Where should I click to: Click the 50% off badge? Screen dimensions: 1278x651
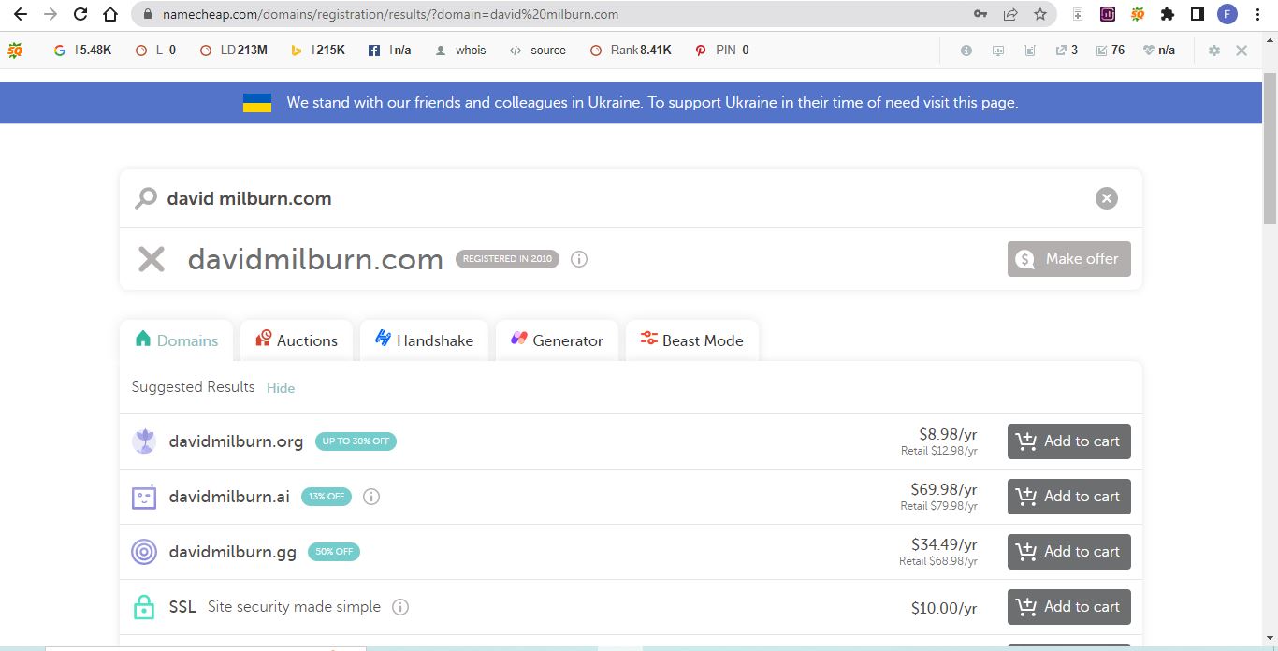point(334,552)
